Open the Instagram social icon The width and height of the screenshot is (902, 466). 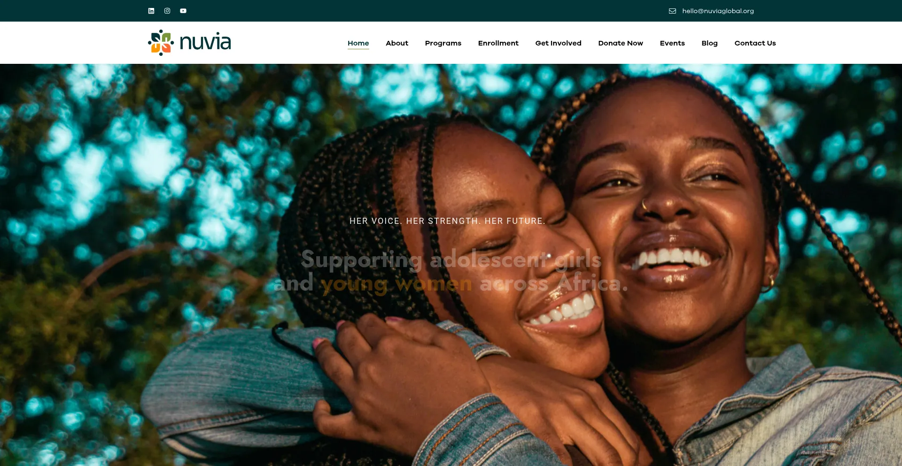167,11
